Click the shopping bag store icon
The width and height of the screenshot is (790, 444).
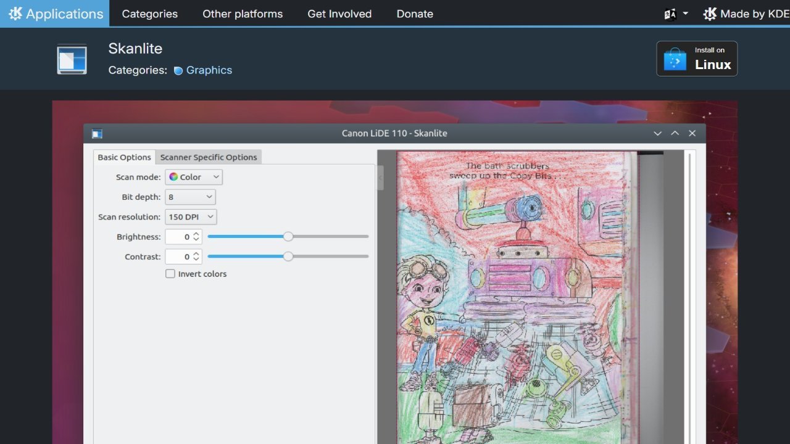click(675, 59)
